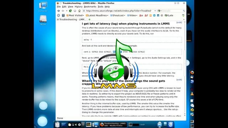Image resolution: width=228 pixels, height=128 pixels.
Task: Click the round clock bookmark icon
Action: coord(58,15)
